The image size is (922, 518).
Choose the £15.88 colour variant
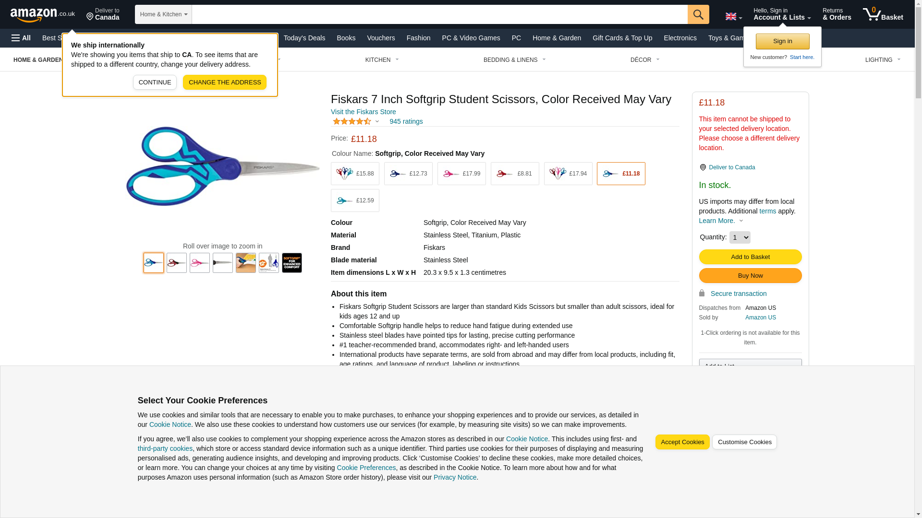[355, 174]
